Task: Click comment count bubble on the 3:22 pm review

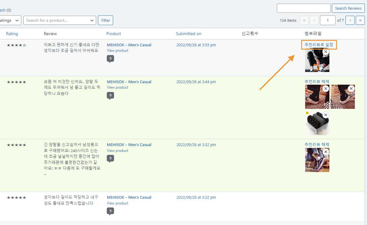Action: pos(110,211)
